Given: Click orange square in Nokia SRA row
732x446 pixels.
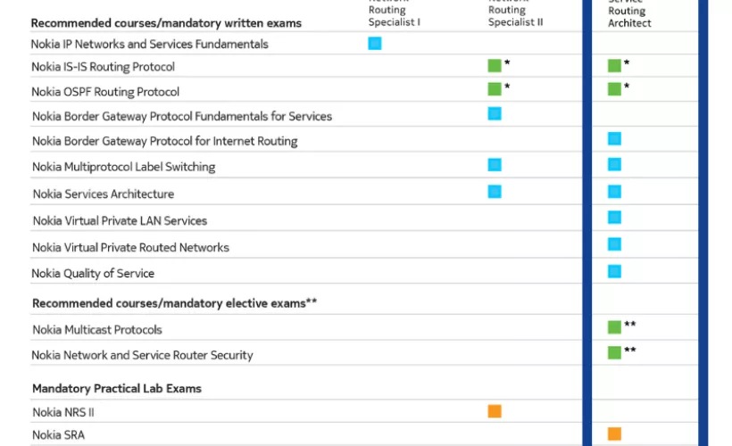Looking at the screenshot, I should coord(614,434).
